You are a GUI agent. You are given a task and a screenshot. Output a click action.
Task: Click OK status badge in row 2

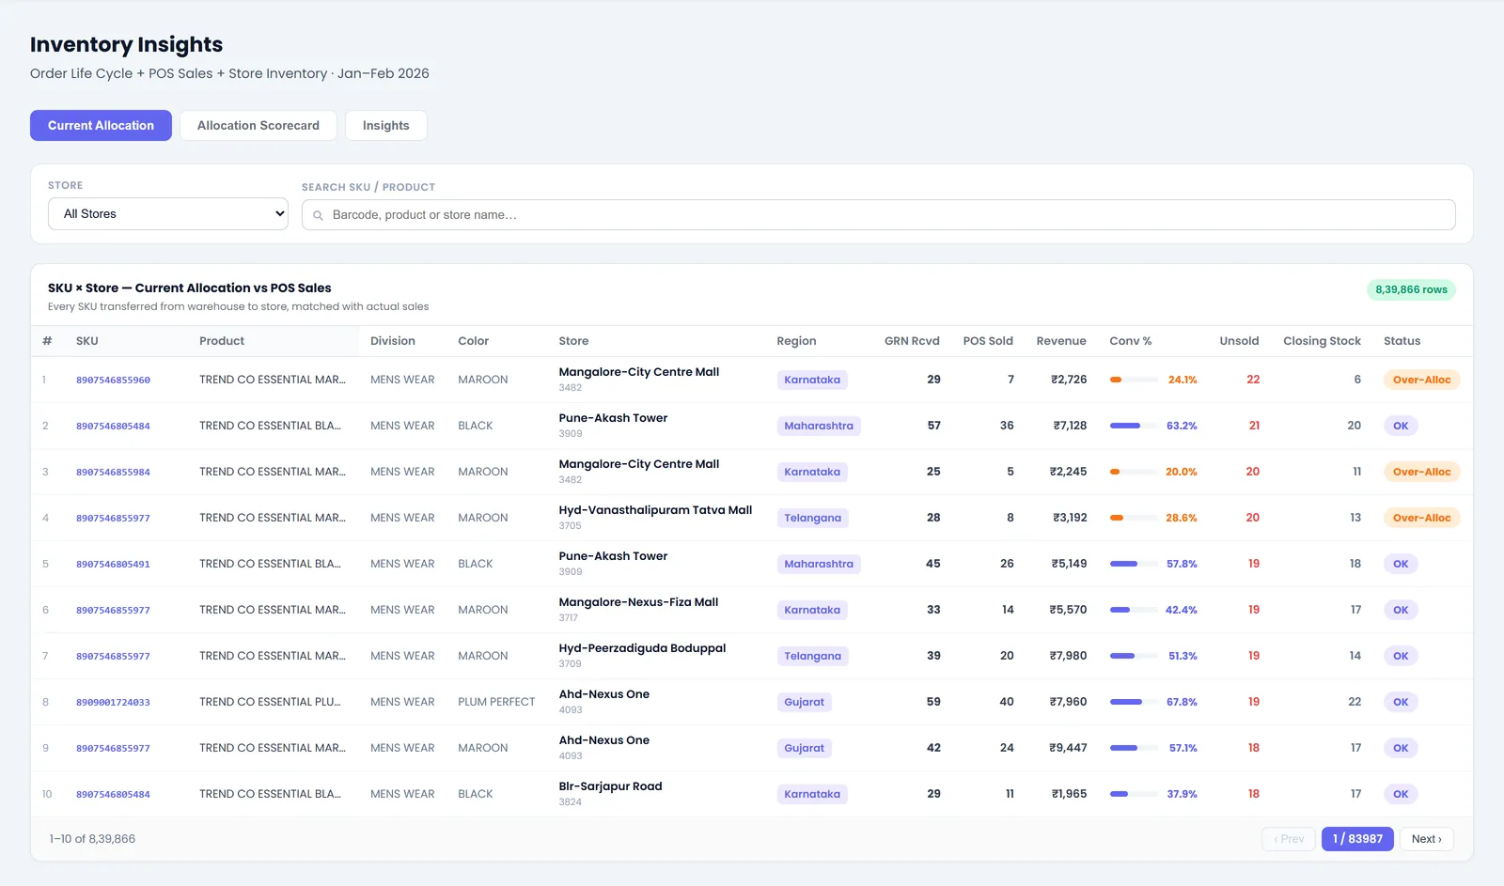pyautogui.click(x=1401, y=426)
